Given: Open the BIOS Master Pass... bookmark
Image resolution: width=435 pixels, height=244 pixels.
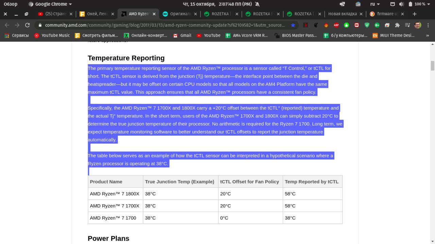Looking at the screenshot, I should (296, 35).
